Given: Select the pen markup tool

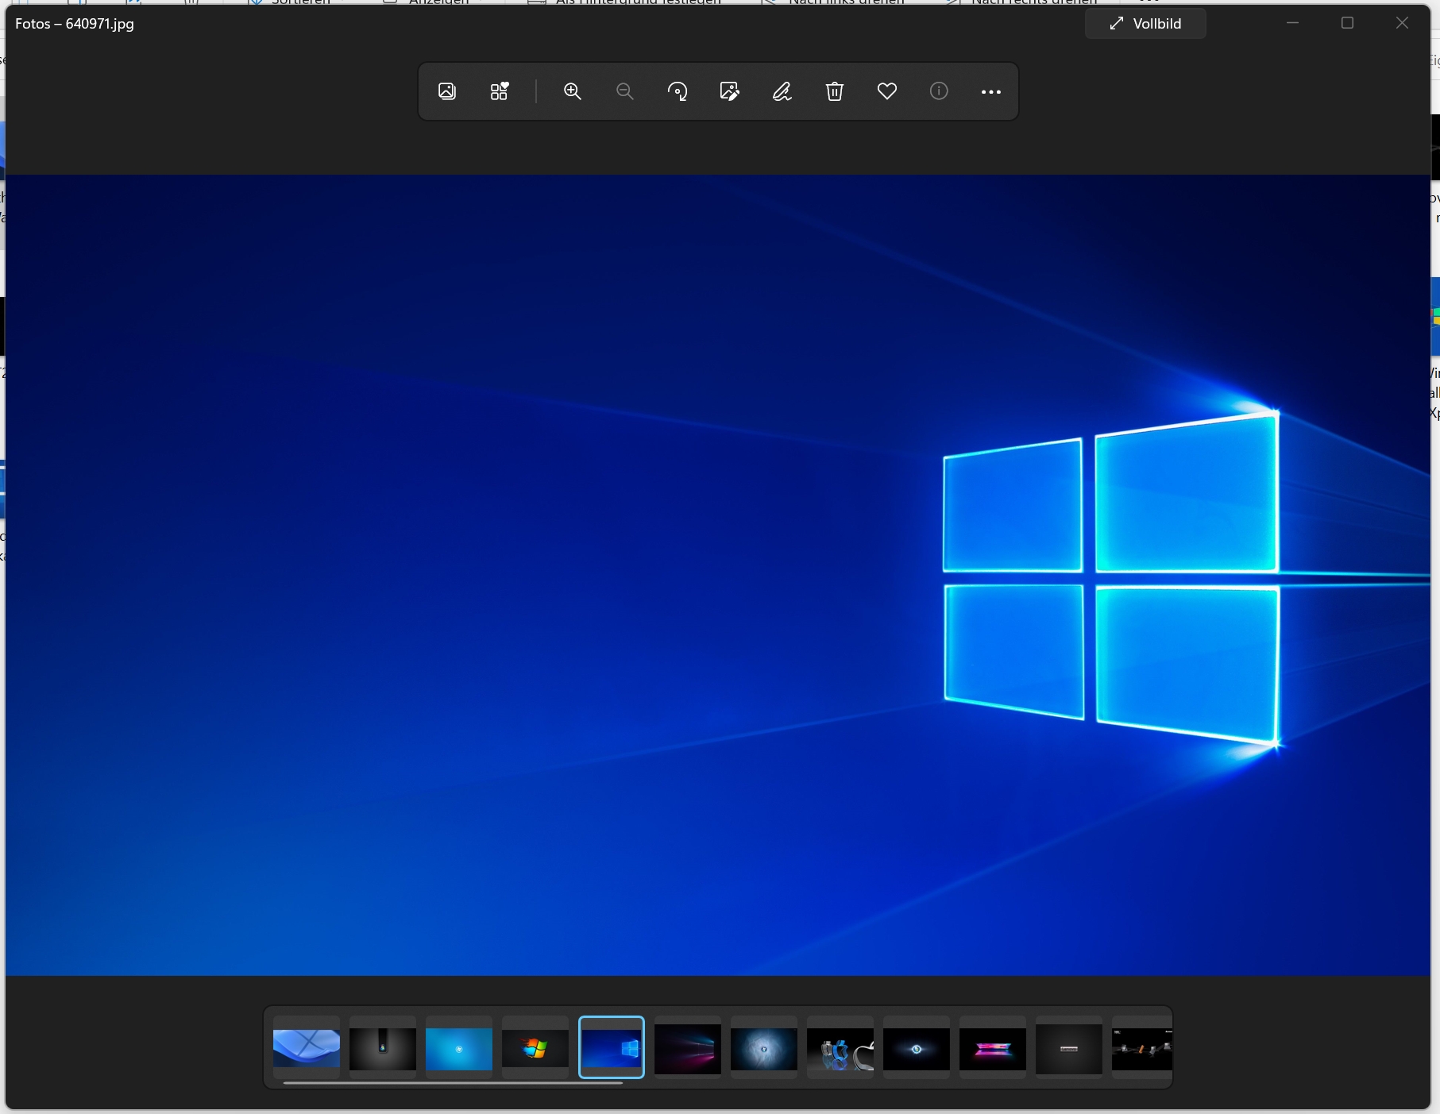Looking at the screenshot, I should pyautogui.click(x=782, y=91).
